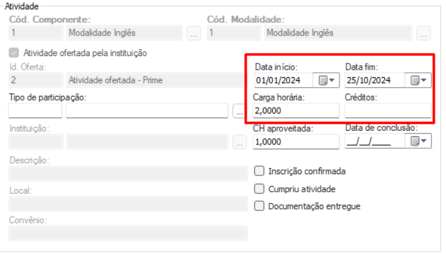Click the Data início date field
The width and height of the screenshot is (446, 257).
point(284,80)
